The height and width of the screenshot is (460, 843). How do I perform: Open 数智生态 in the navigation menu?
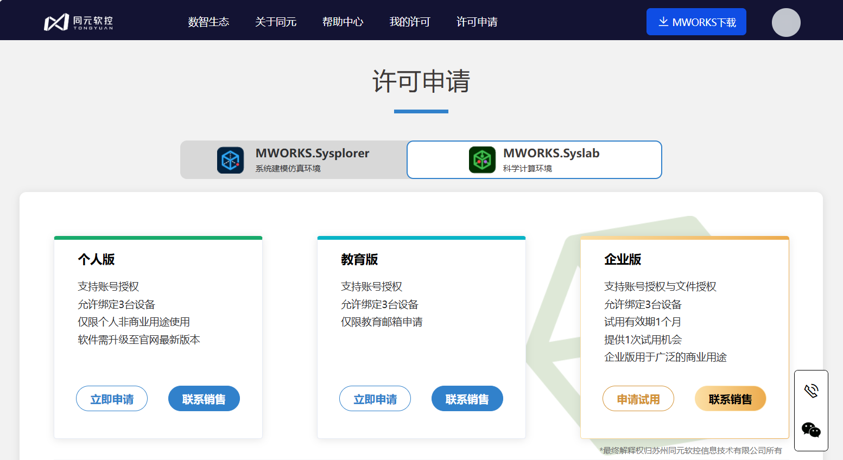208,22
